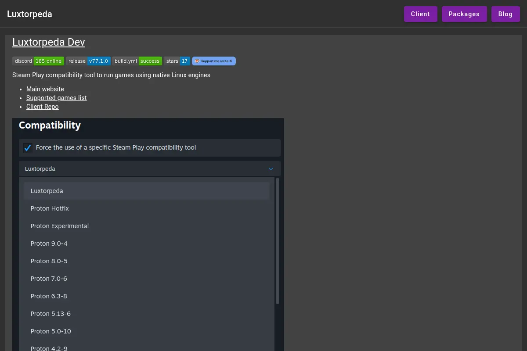527x351 pixels.
Task: Choose Proton Hotfix in the list
Action: click(x=147, y=208)
